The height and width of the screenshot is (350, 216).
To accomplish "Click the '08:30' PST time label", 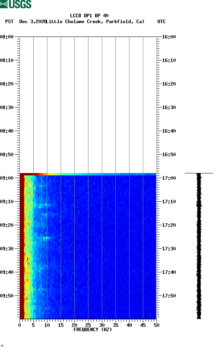I will pyautogui.click(x=7, y=108).
